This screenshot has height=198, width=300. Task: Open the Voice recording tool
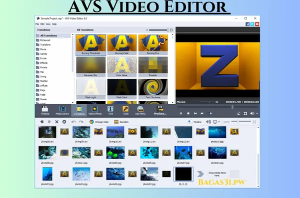(x=125, y=110)
